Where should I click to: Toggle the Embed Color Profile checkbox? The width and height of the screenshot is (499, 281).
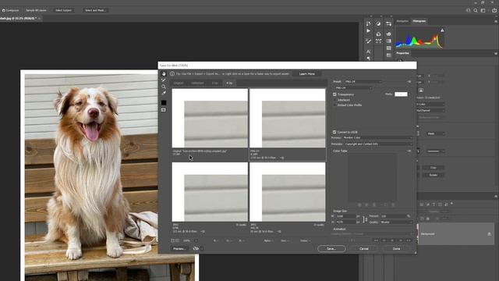(x=334, y=105)
